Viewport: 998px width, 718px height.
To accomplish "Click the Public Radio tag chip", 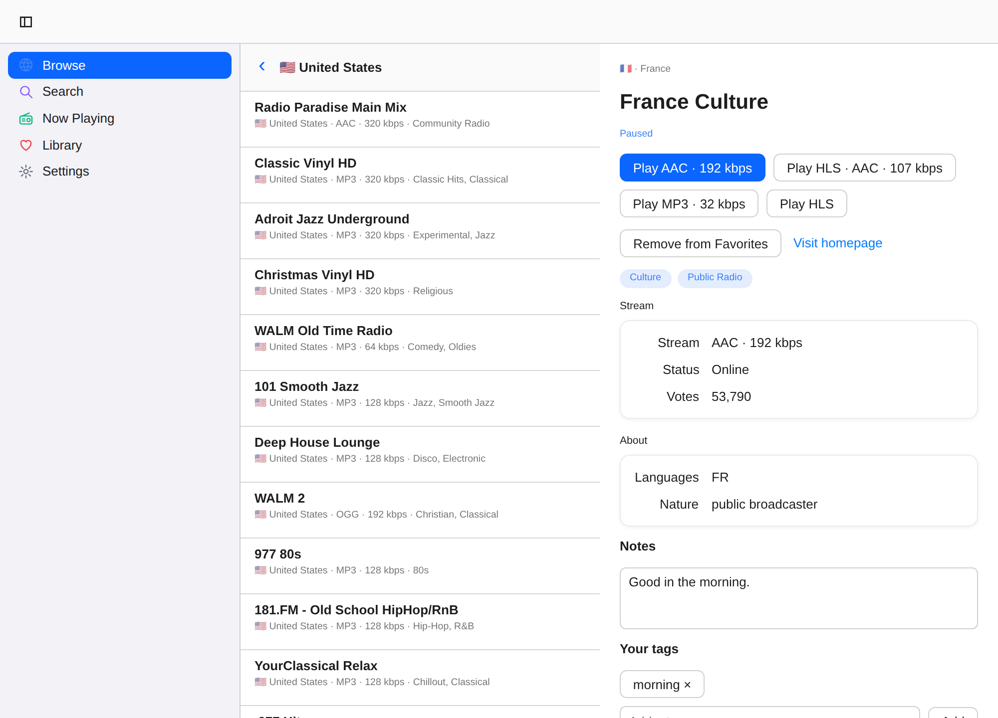I will tap(715, 278).
